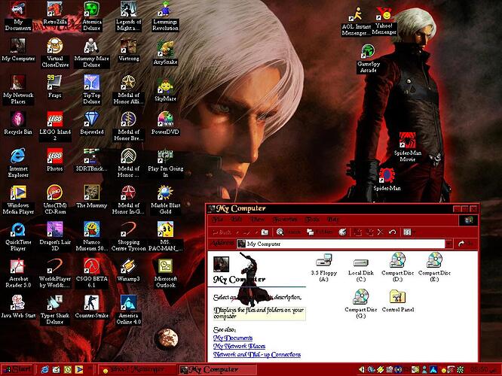Open the Tools menu
The width and height of the screenshot is (502, 376).
[x=312, y=220]
